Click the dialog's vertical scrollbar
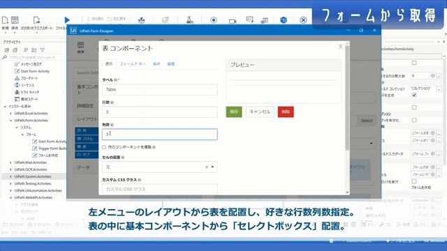Screen dimensions: 447x251 click(x=347, y=98)
